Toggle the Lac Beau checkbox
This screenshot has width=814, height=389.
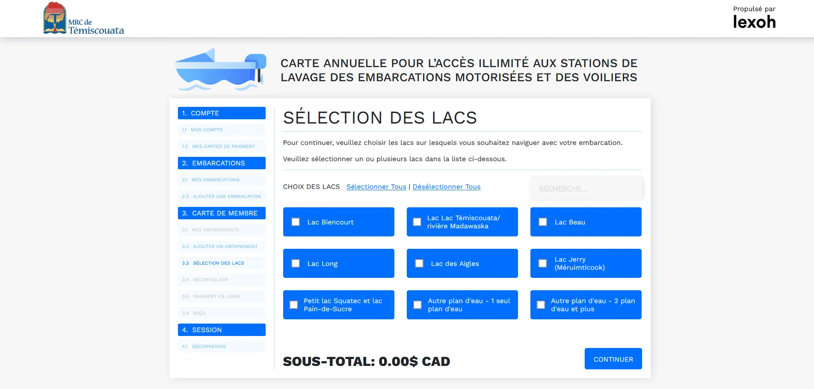(x=543, y=222)
